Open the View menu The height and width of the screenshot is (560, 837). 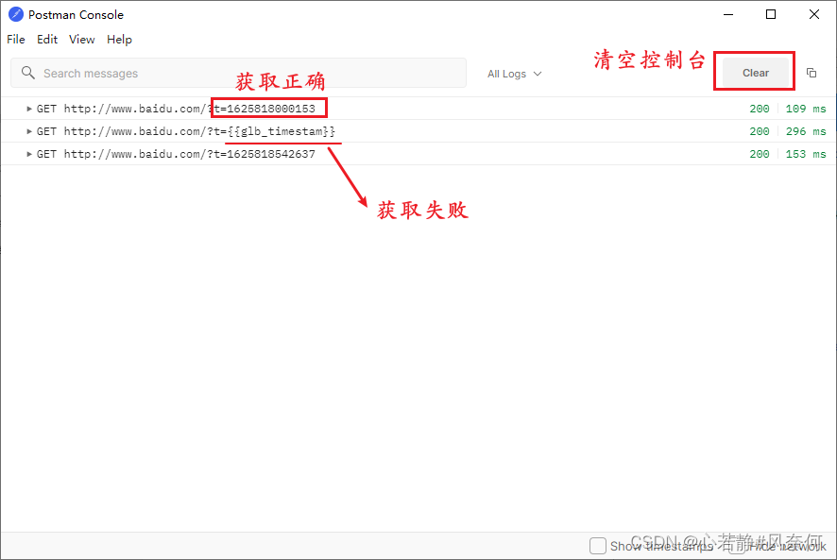click(x=81, y=40)
